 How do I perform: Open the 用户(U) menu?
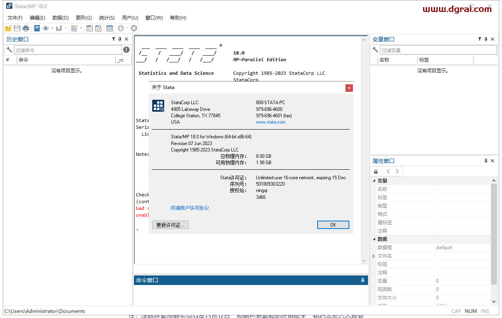tap(130, 18)
